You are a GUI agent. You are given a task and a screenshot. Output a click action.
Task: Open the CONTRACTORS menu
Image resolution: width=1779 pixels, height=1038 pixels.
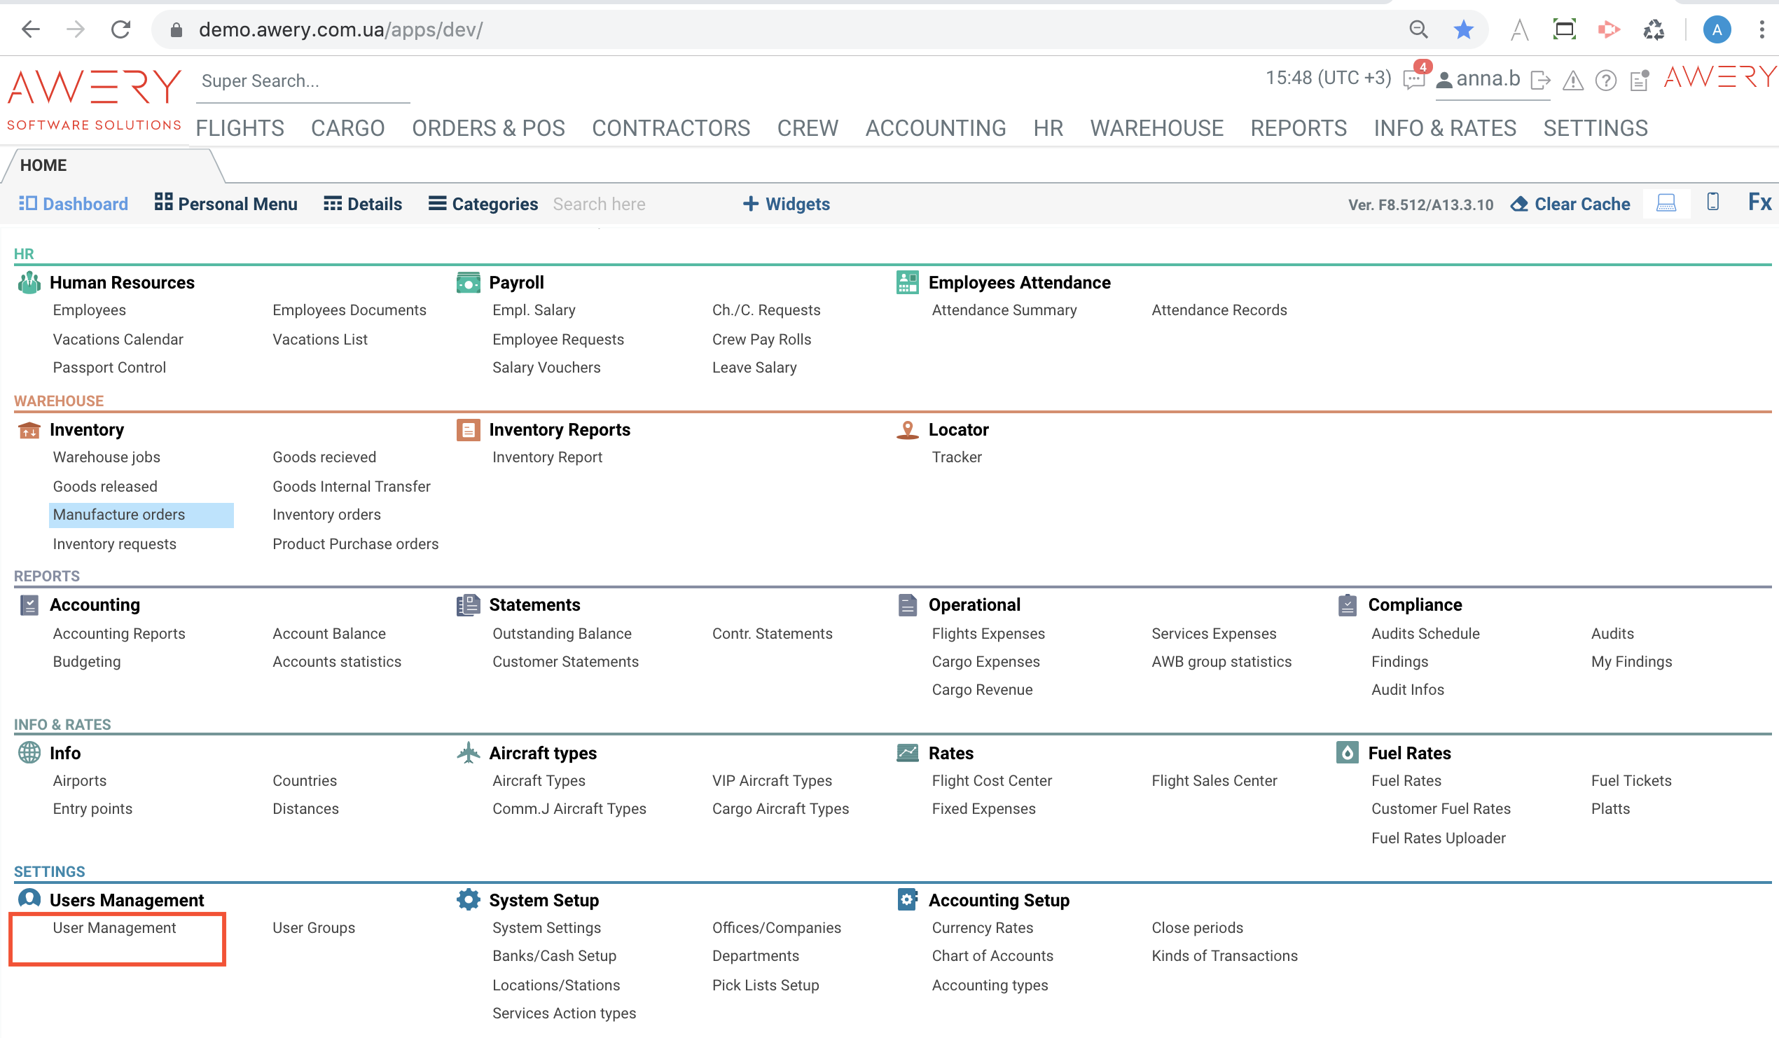(x=670, y=127)
